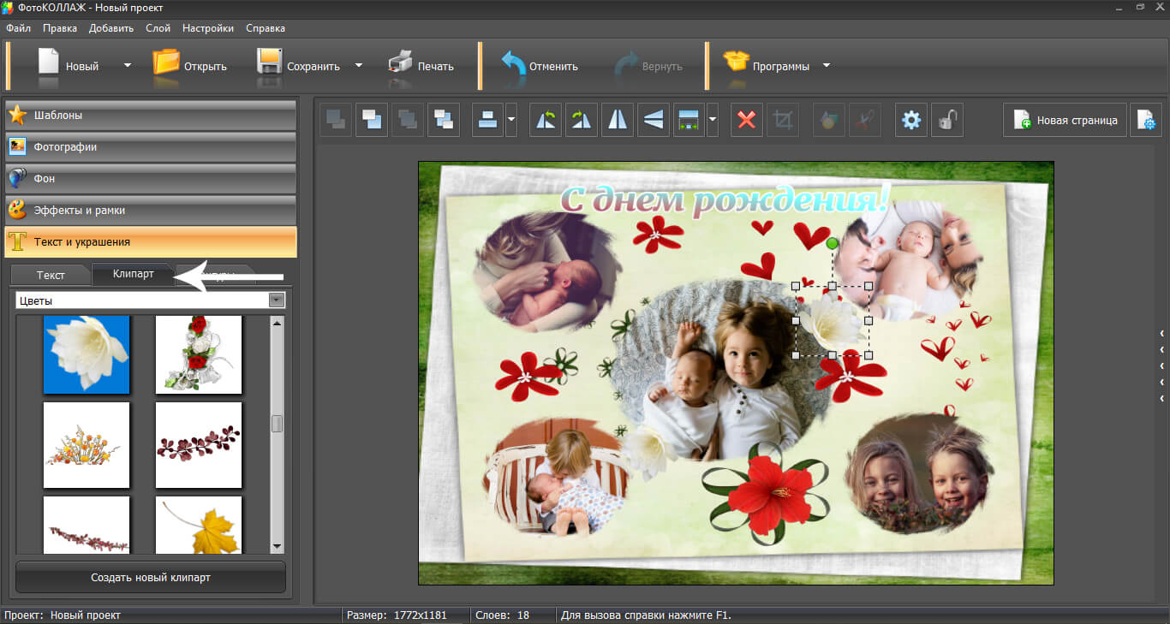
Task: Print the collage with Печать
Action: [x=421, y=66]
